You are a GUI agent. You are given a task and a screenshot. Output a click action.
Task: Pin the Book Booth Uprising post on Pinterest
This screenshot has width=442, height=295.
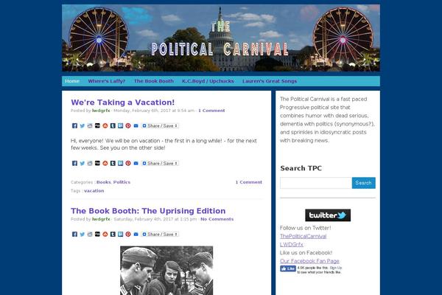point(128,234)
